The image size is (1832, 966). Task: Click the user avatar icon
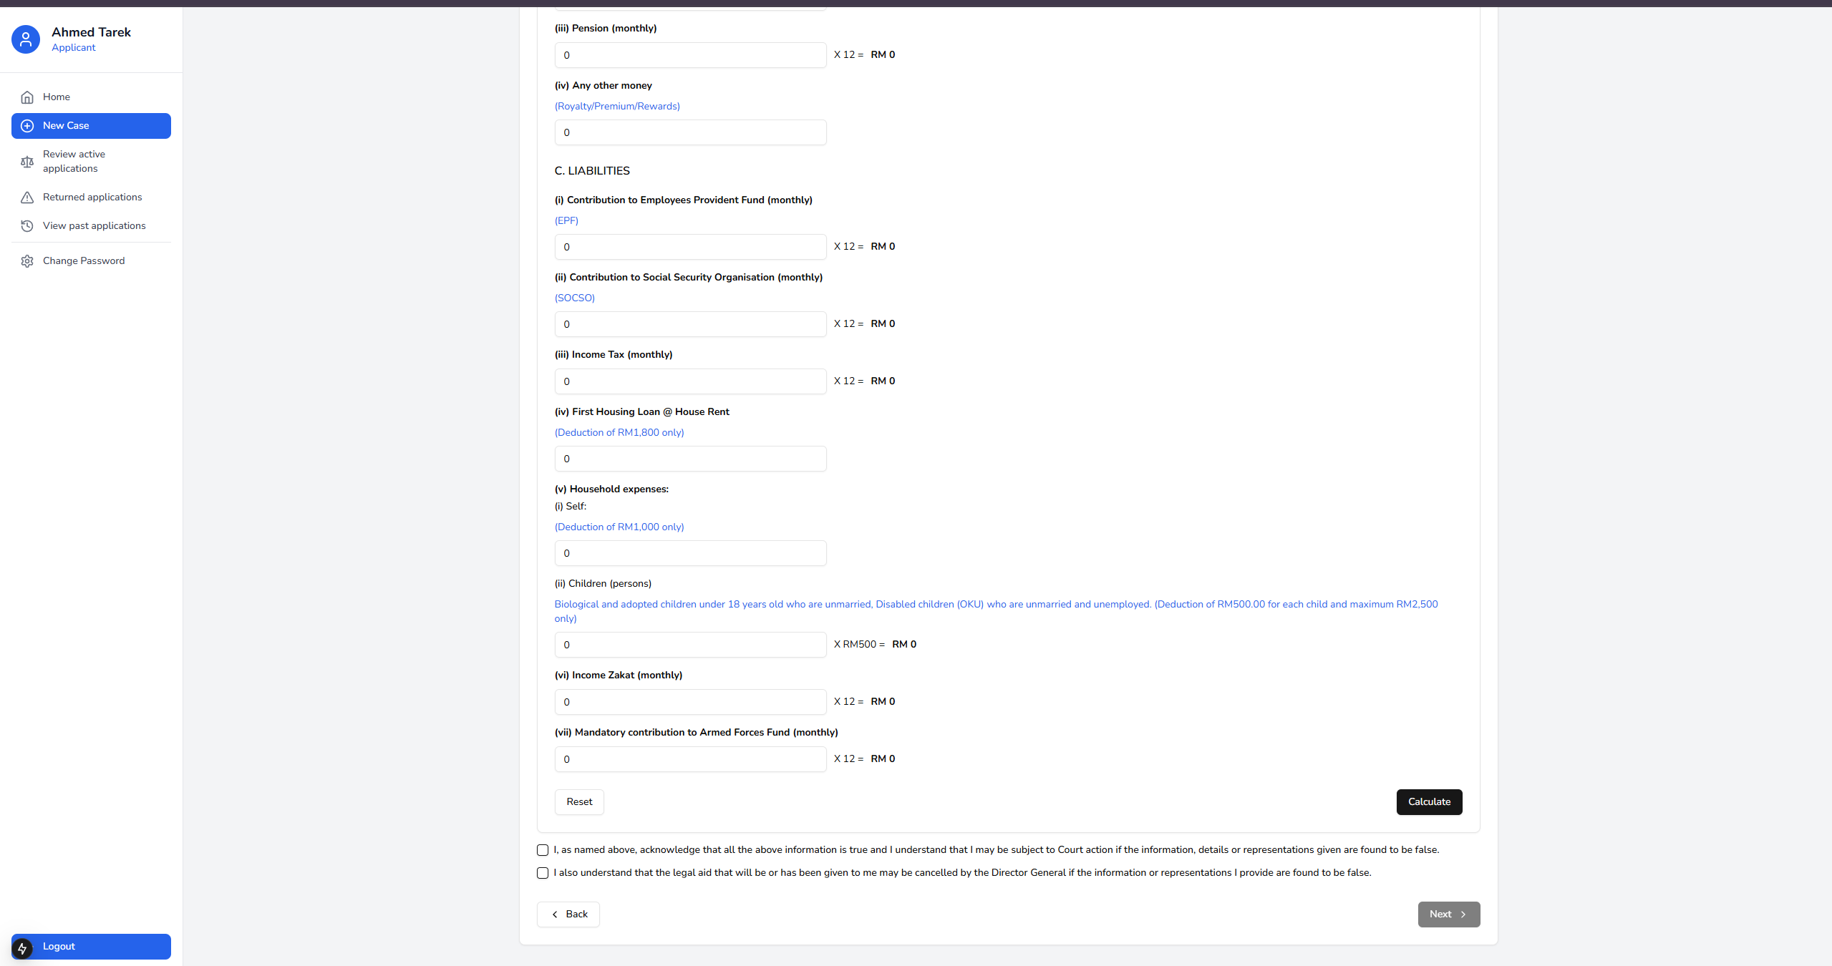26,39
